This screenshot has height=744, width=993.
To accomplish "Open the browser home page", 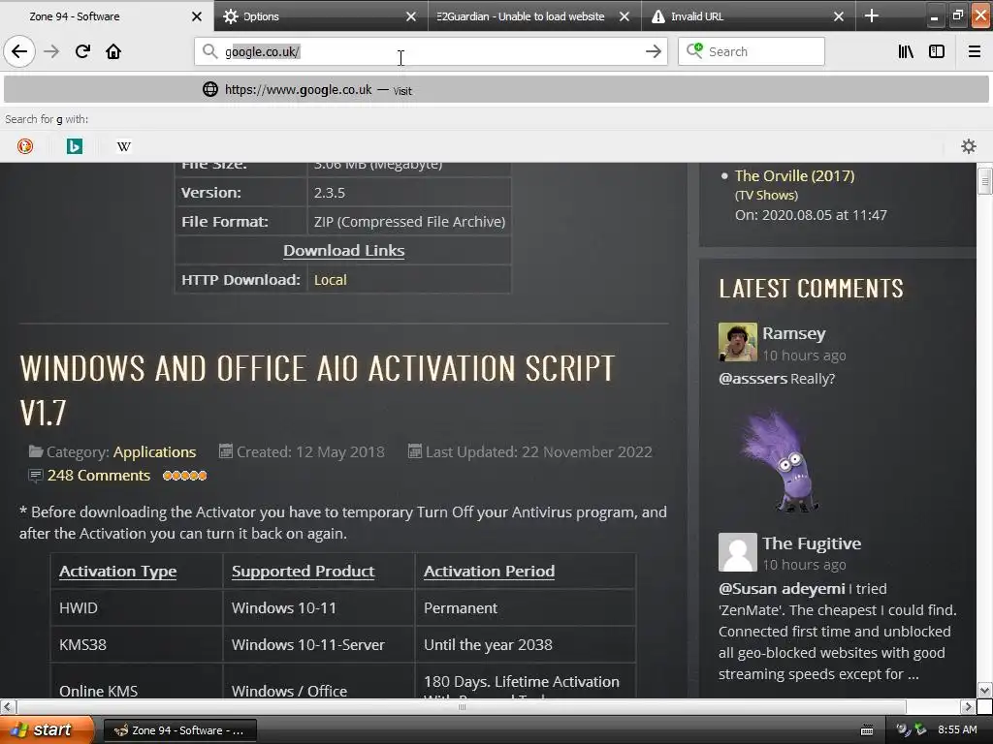I will click(113, 51).
